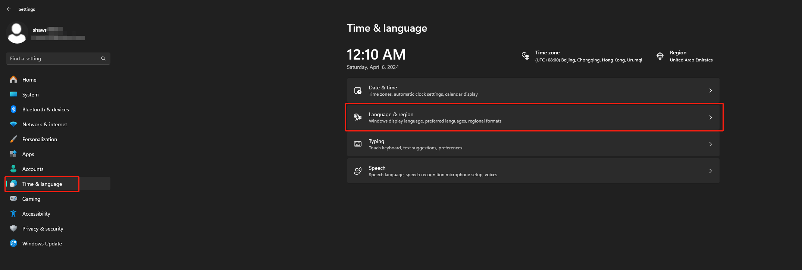
Task: Open Network & internet settings
Action: [x=58, y=124]
